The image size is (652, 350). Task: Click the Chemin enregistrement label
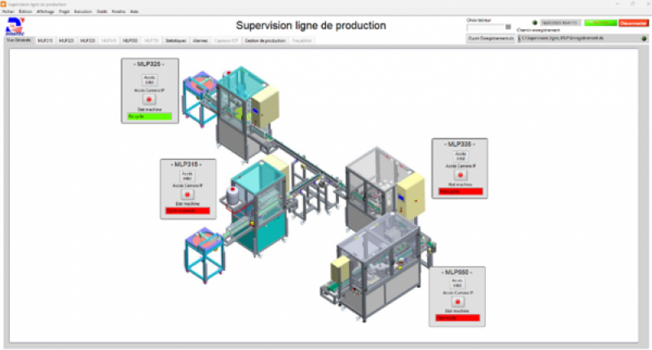[539, 30]
